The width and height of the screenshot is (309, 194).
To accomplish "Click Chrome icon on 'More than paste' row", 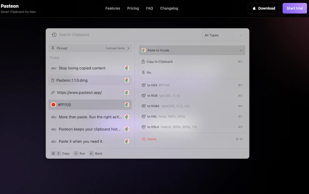I will coord(127,117).
